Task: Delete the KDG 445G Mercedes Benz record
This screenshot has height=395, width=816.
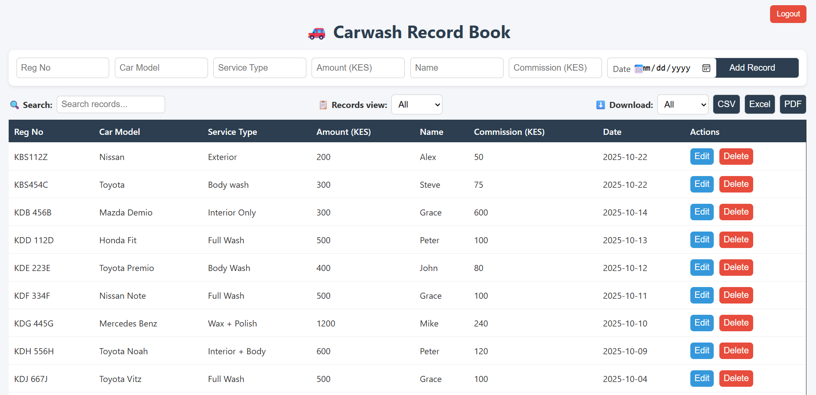Action: tap(735, 323)
